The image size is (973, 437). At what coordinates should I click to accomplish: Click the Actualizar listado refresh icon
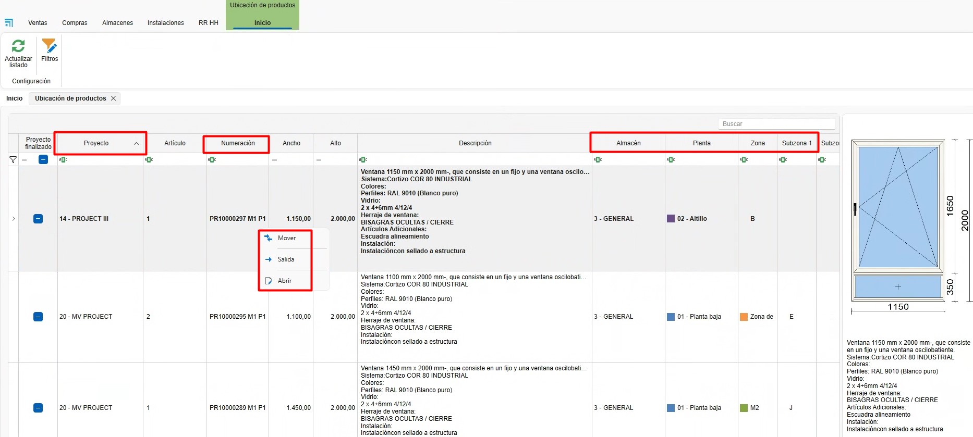tap(18, 46)
